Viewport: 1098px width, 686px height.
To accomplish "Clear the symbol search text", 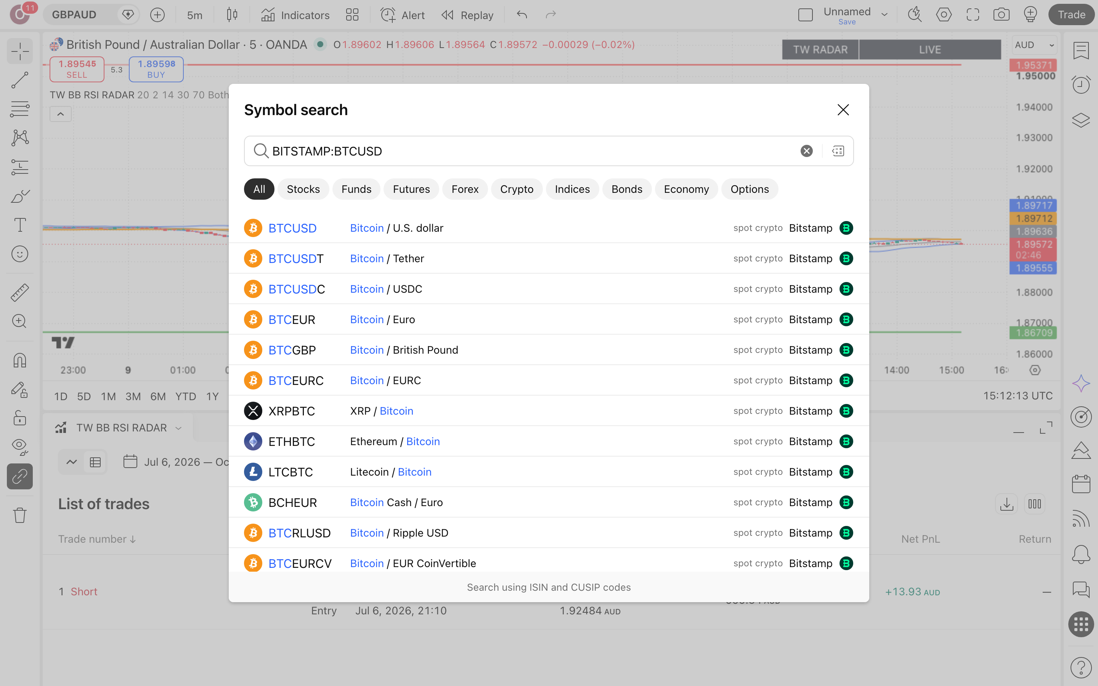I will (x=806, y=151).
